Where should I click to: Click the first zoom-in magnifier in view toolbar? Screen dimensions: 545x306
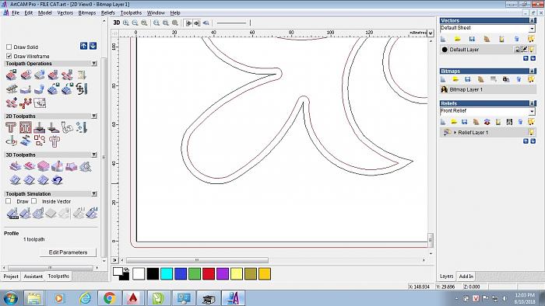tap(126, 23)
